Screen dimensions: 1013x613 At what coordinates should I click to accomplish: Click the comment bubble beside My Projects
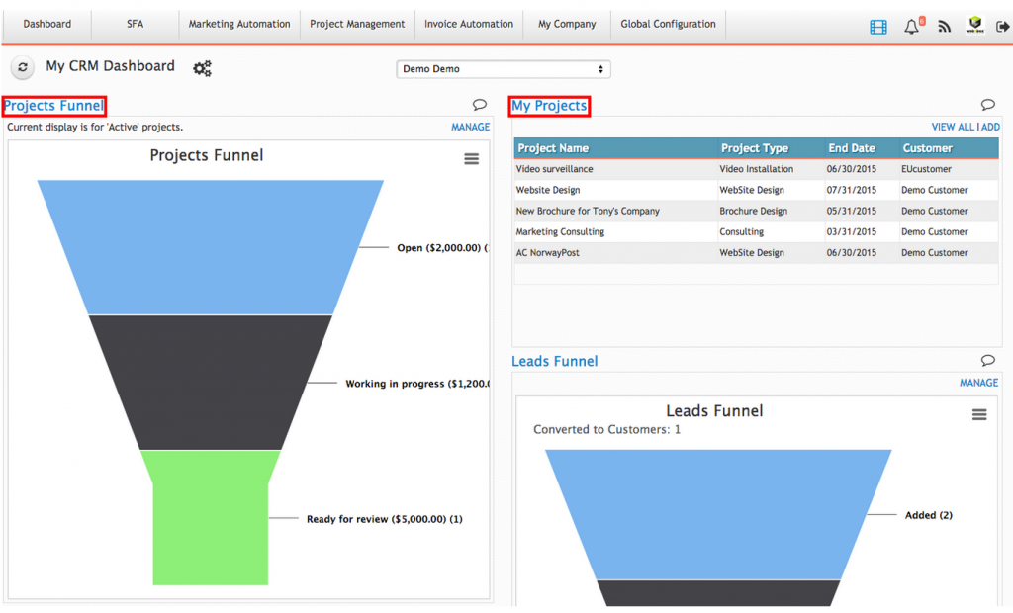click(987, 104)
